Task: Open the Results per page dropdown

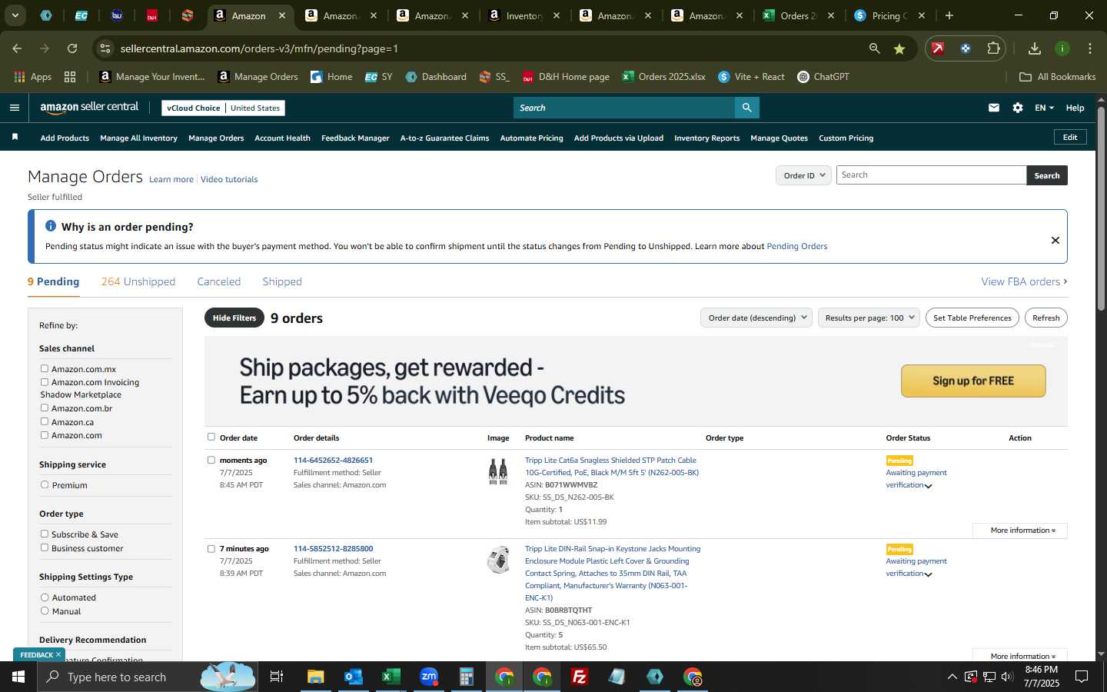Action: click(x=869, y=318)
